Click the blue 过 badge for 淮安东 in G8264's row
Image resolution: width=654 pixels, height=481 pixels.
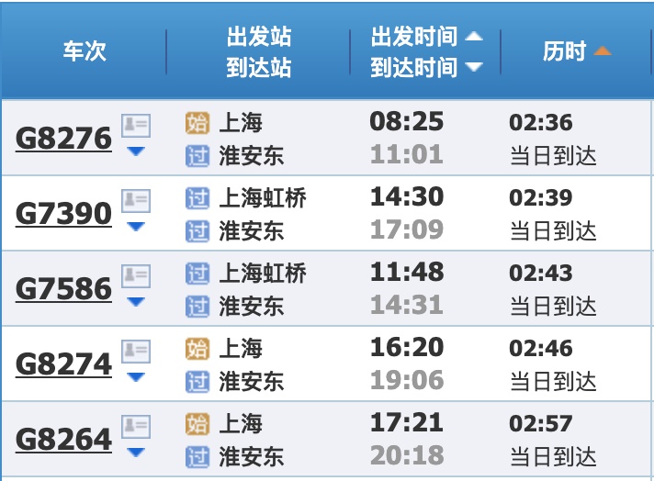pyautogui.click(x=197, y=457)
